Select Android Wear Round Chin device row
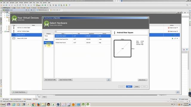The image size is (191, 107). click(83, 39)
